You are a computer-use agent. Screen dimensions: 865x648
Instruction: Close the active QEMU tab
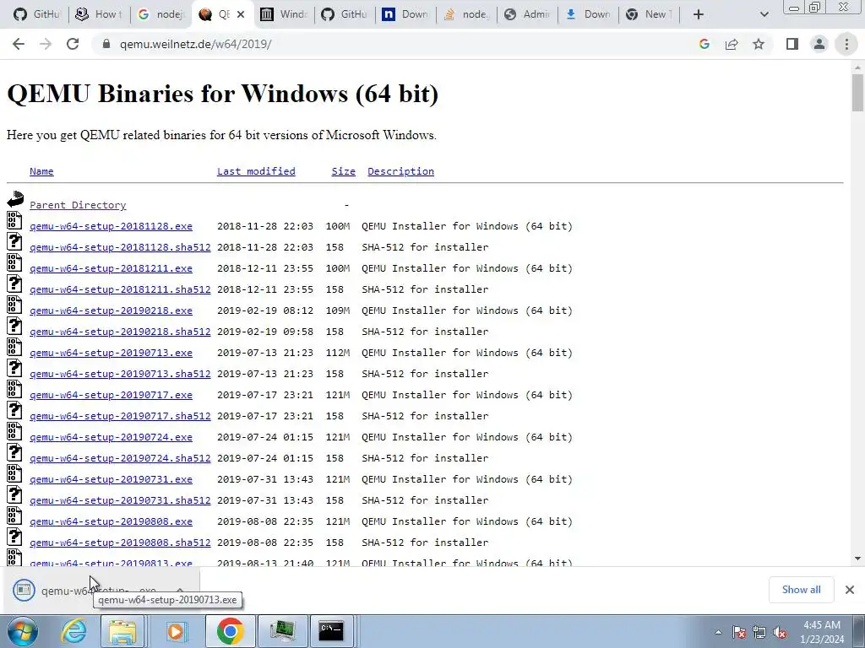point(241,14)
